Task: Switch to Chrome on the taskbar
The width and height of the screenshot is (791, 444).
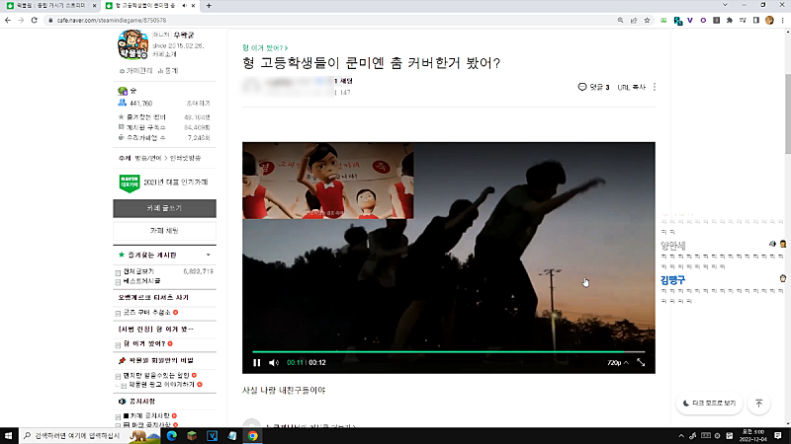Action: tap(253, 436)
